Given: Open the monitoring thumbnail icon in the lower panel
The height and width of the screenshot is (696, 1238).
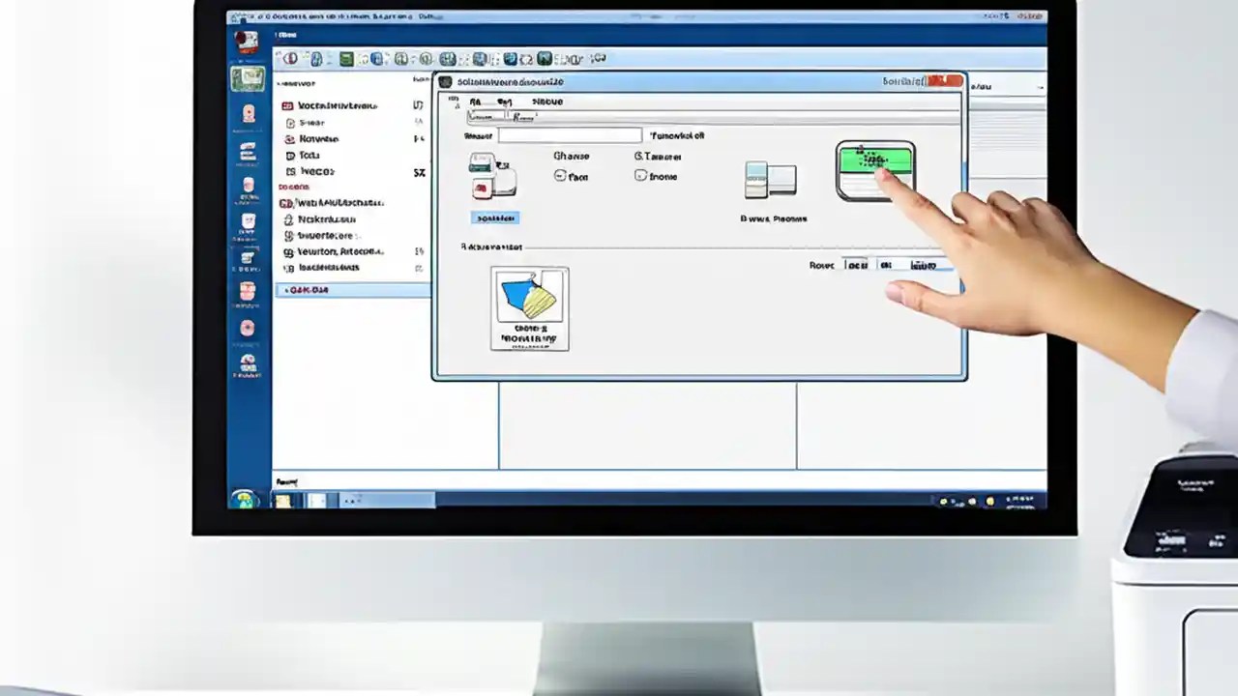Looking at the screenshot, I should click(530, 307).
